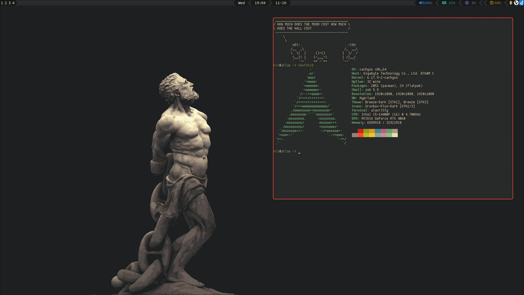Screen dimensions: 524x295
Task: Switch to workspace 1 in the bar
Action: [2, 3]
